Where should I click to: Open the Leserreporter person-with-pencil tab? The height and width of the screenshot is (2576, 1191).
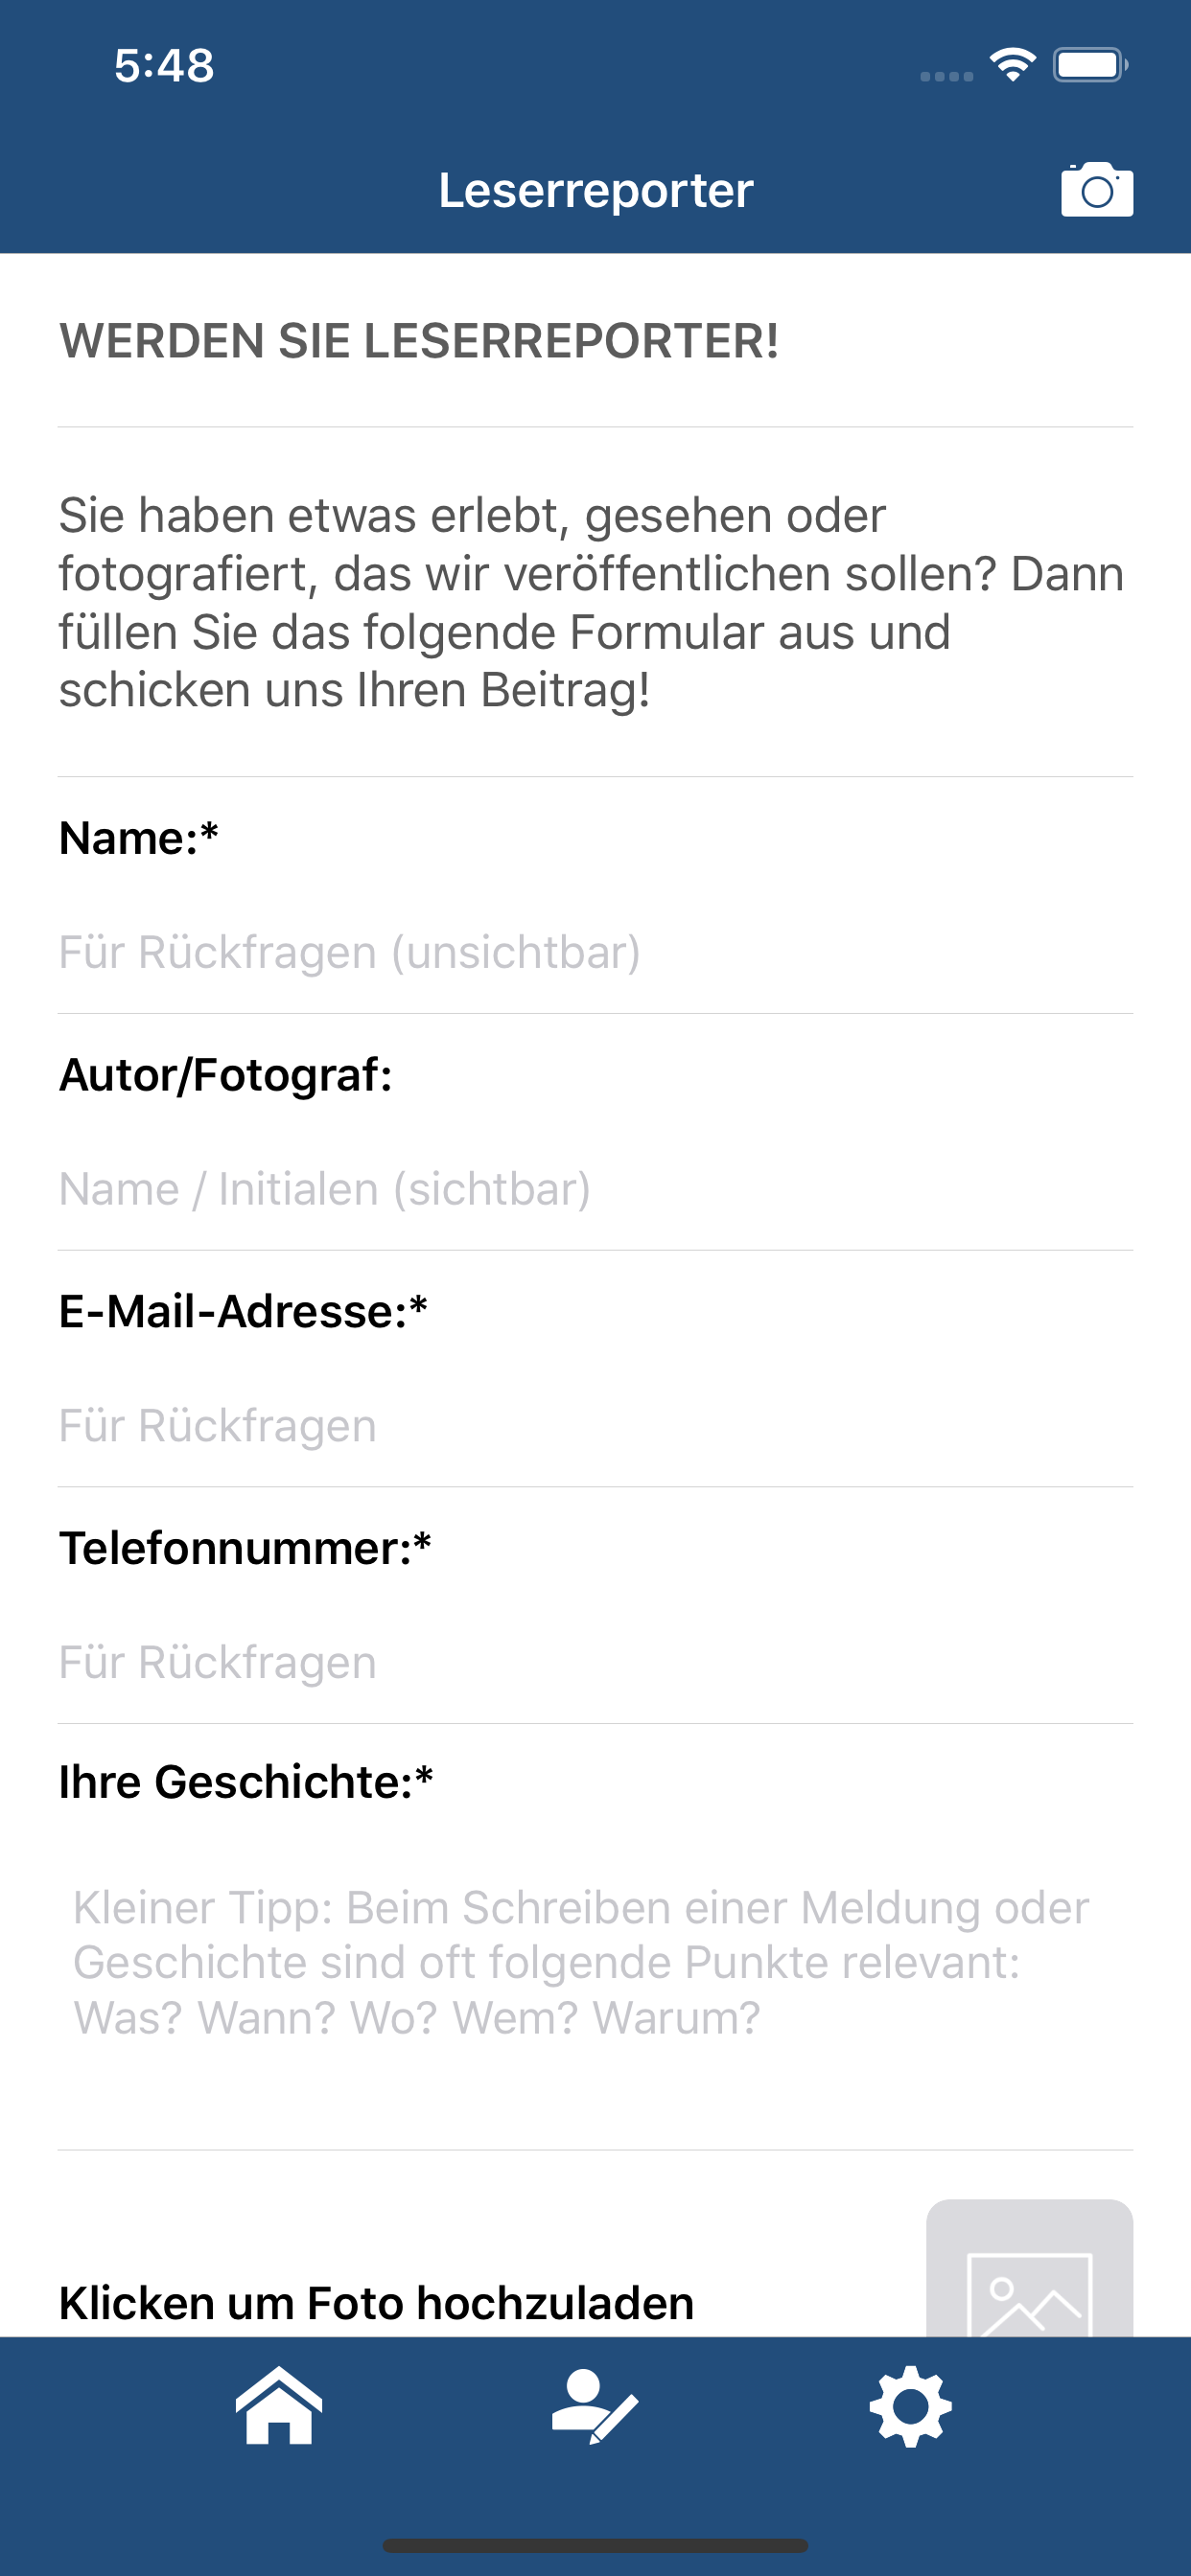click(x=595, y=2406)
